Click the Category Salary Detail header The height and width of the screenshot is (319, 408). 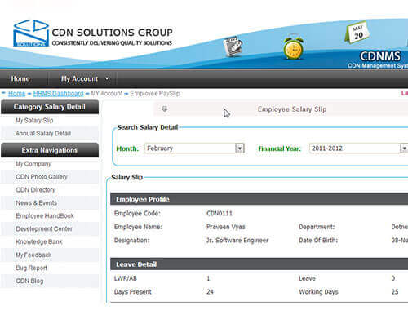[50, 107]
